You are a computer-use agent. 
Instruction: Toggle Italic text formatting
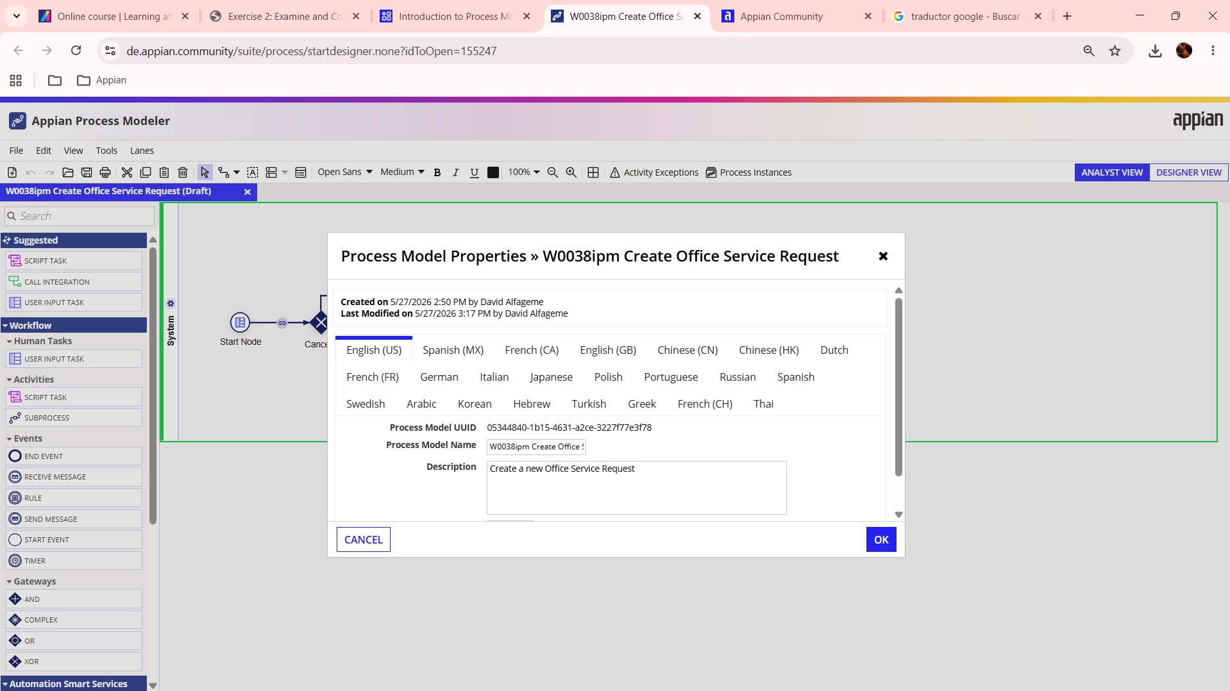[x=456, y=172]
